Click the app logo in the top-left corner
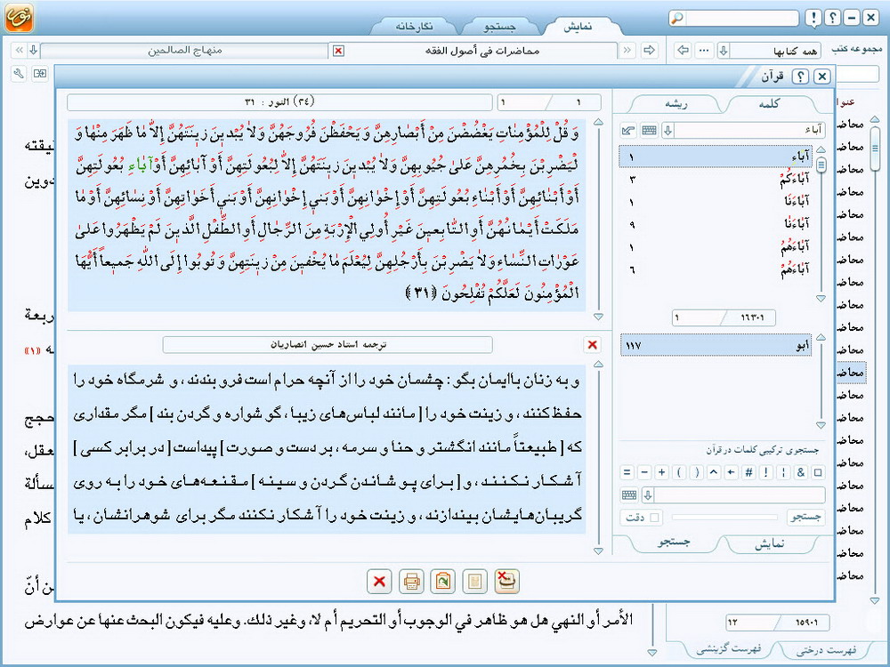This screenshot has height=667, width=890. pos(20,18)
